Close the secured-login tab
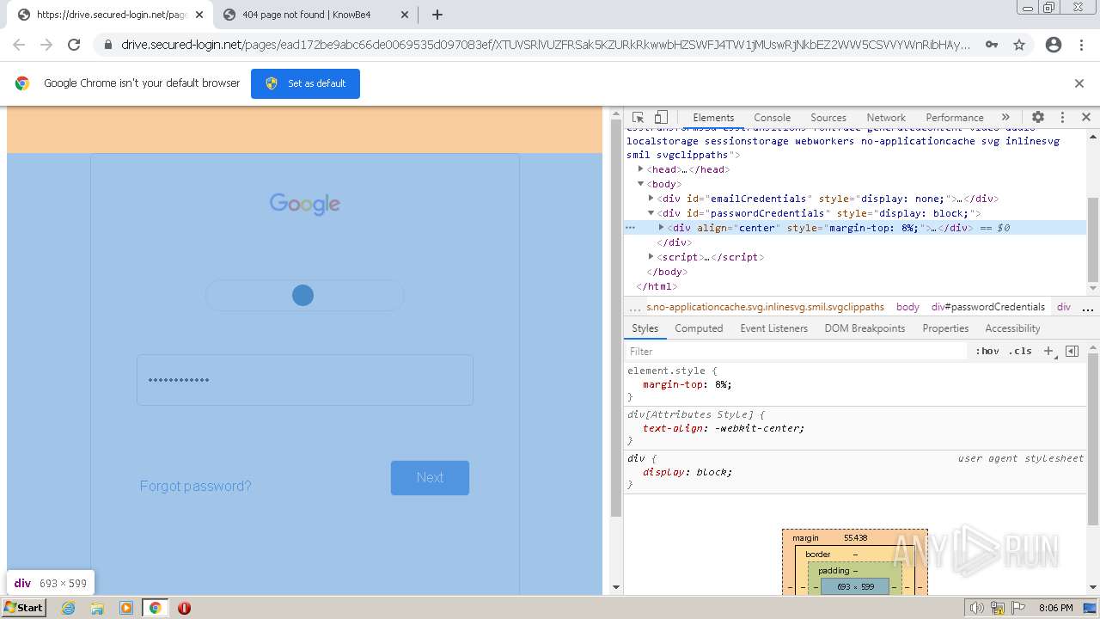 tap(199, 15)
